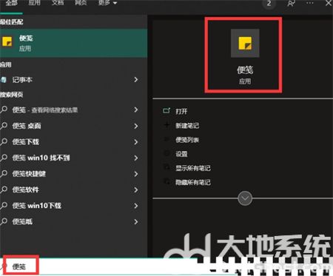Expand arrow for 便笺 桌面
The image size is (333, 276).
pyautogui.click(x=136, y=126)
